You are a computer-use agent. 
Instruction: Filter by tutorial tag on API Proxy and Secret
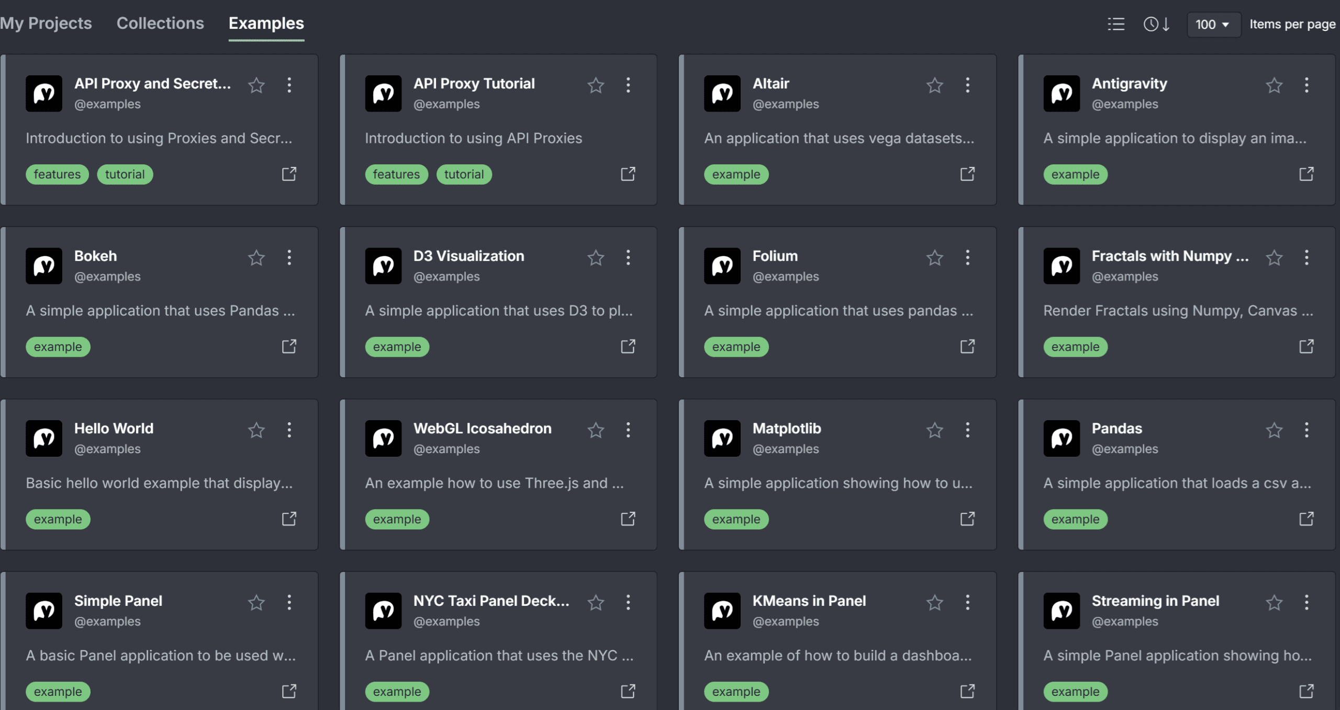click(x=125, y=174)
